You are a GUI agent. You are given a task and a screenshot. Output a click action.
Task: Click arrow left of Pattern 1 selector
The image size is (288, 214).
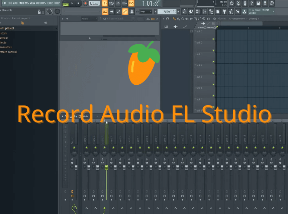[x=156, y=12]
